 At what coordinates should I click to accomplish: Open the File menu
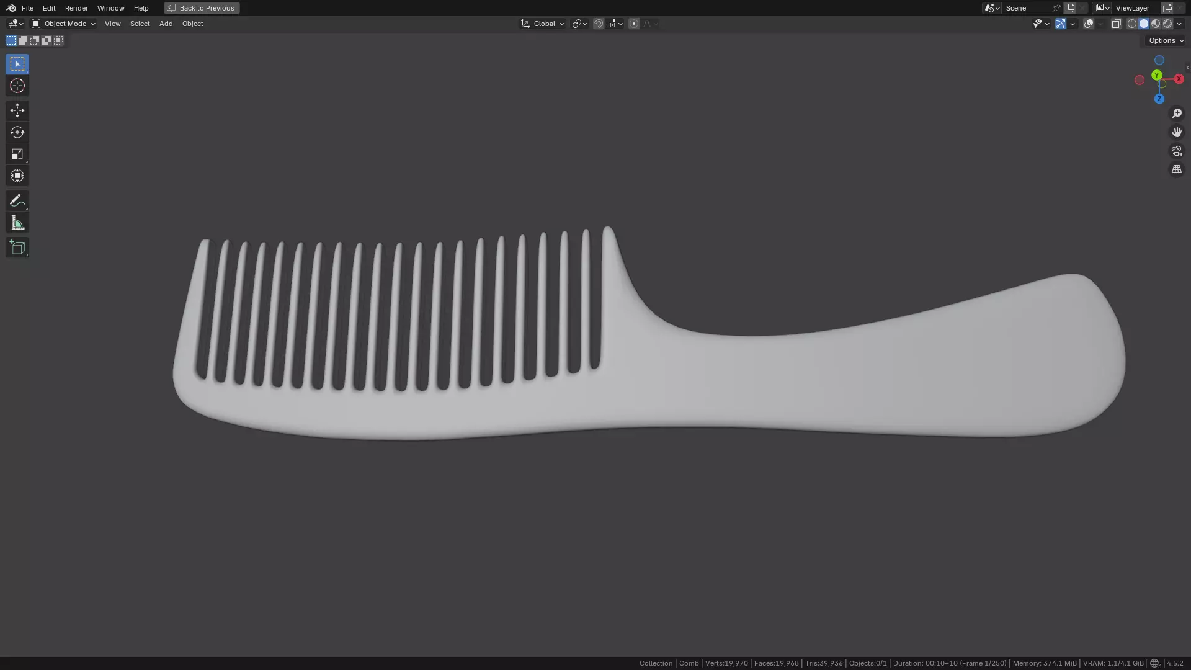click(27, 8)
